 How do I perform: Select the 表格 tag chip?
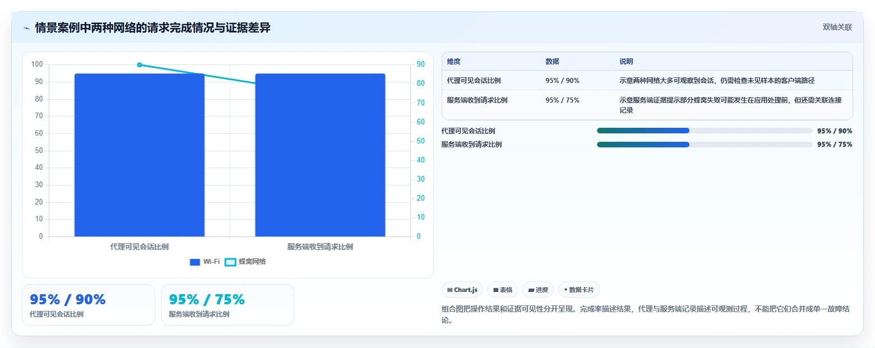[x=502, y=290]
